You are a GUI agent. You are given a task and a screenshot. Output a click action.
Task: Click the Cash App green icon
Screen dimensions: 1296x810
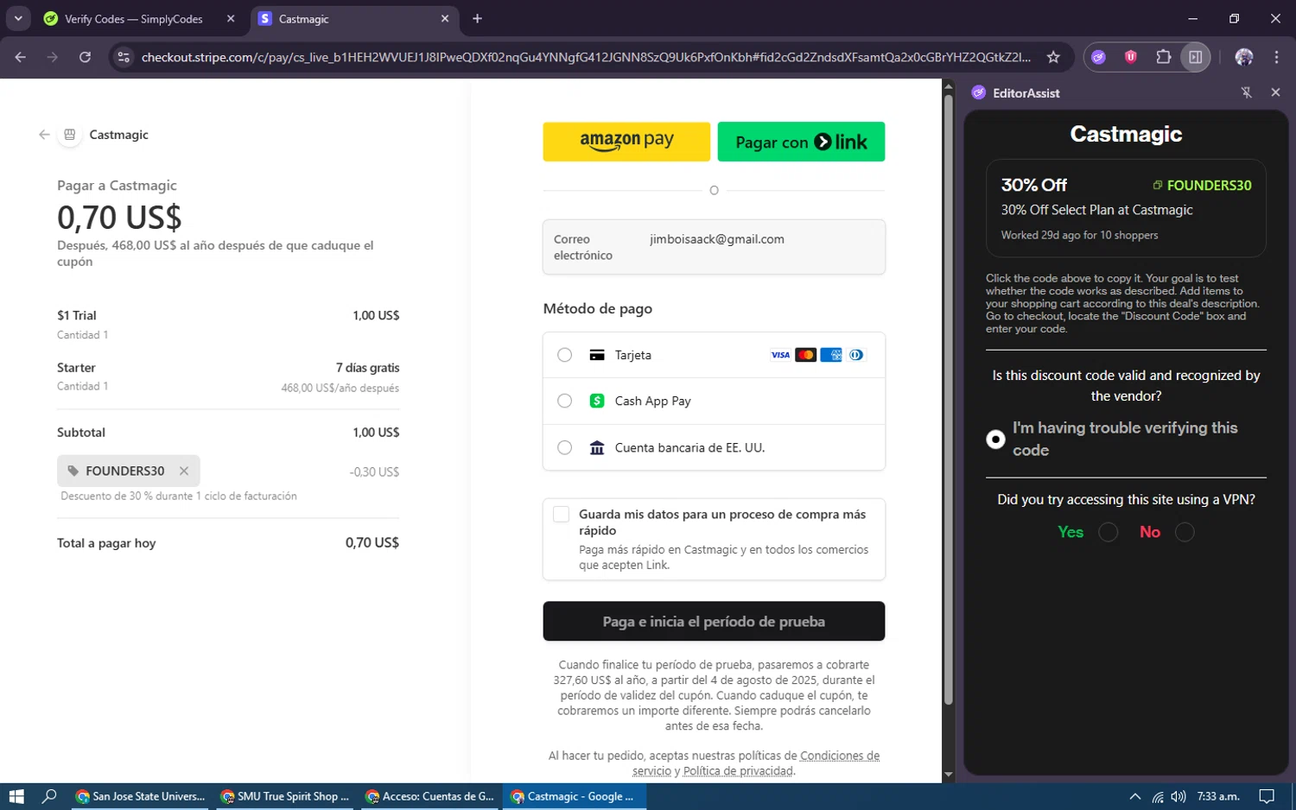597,401
